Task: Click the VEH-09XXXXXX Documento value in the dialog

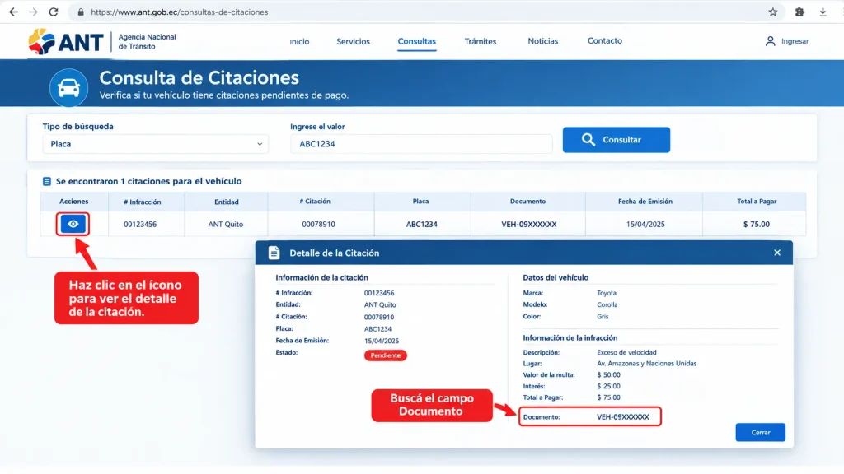Action: [623, 417]
